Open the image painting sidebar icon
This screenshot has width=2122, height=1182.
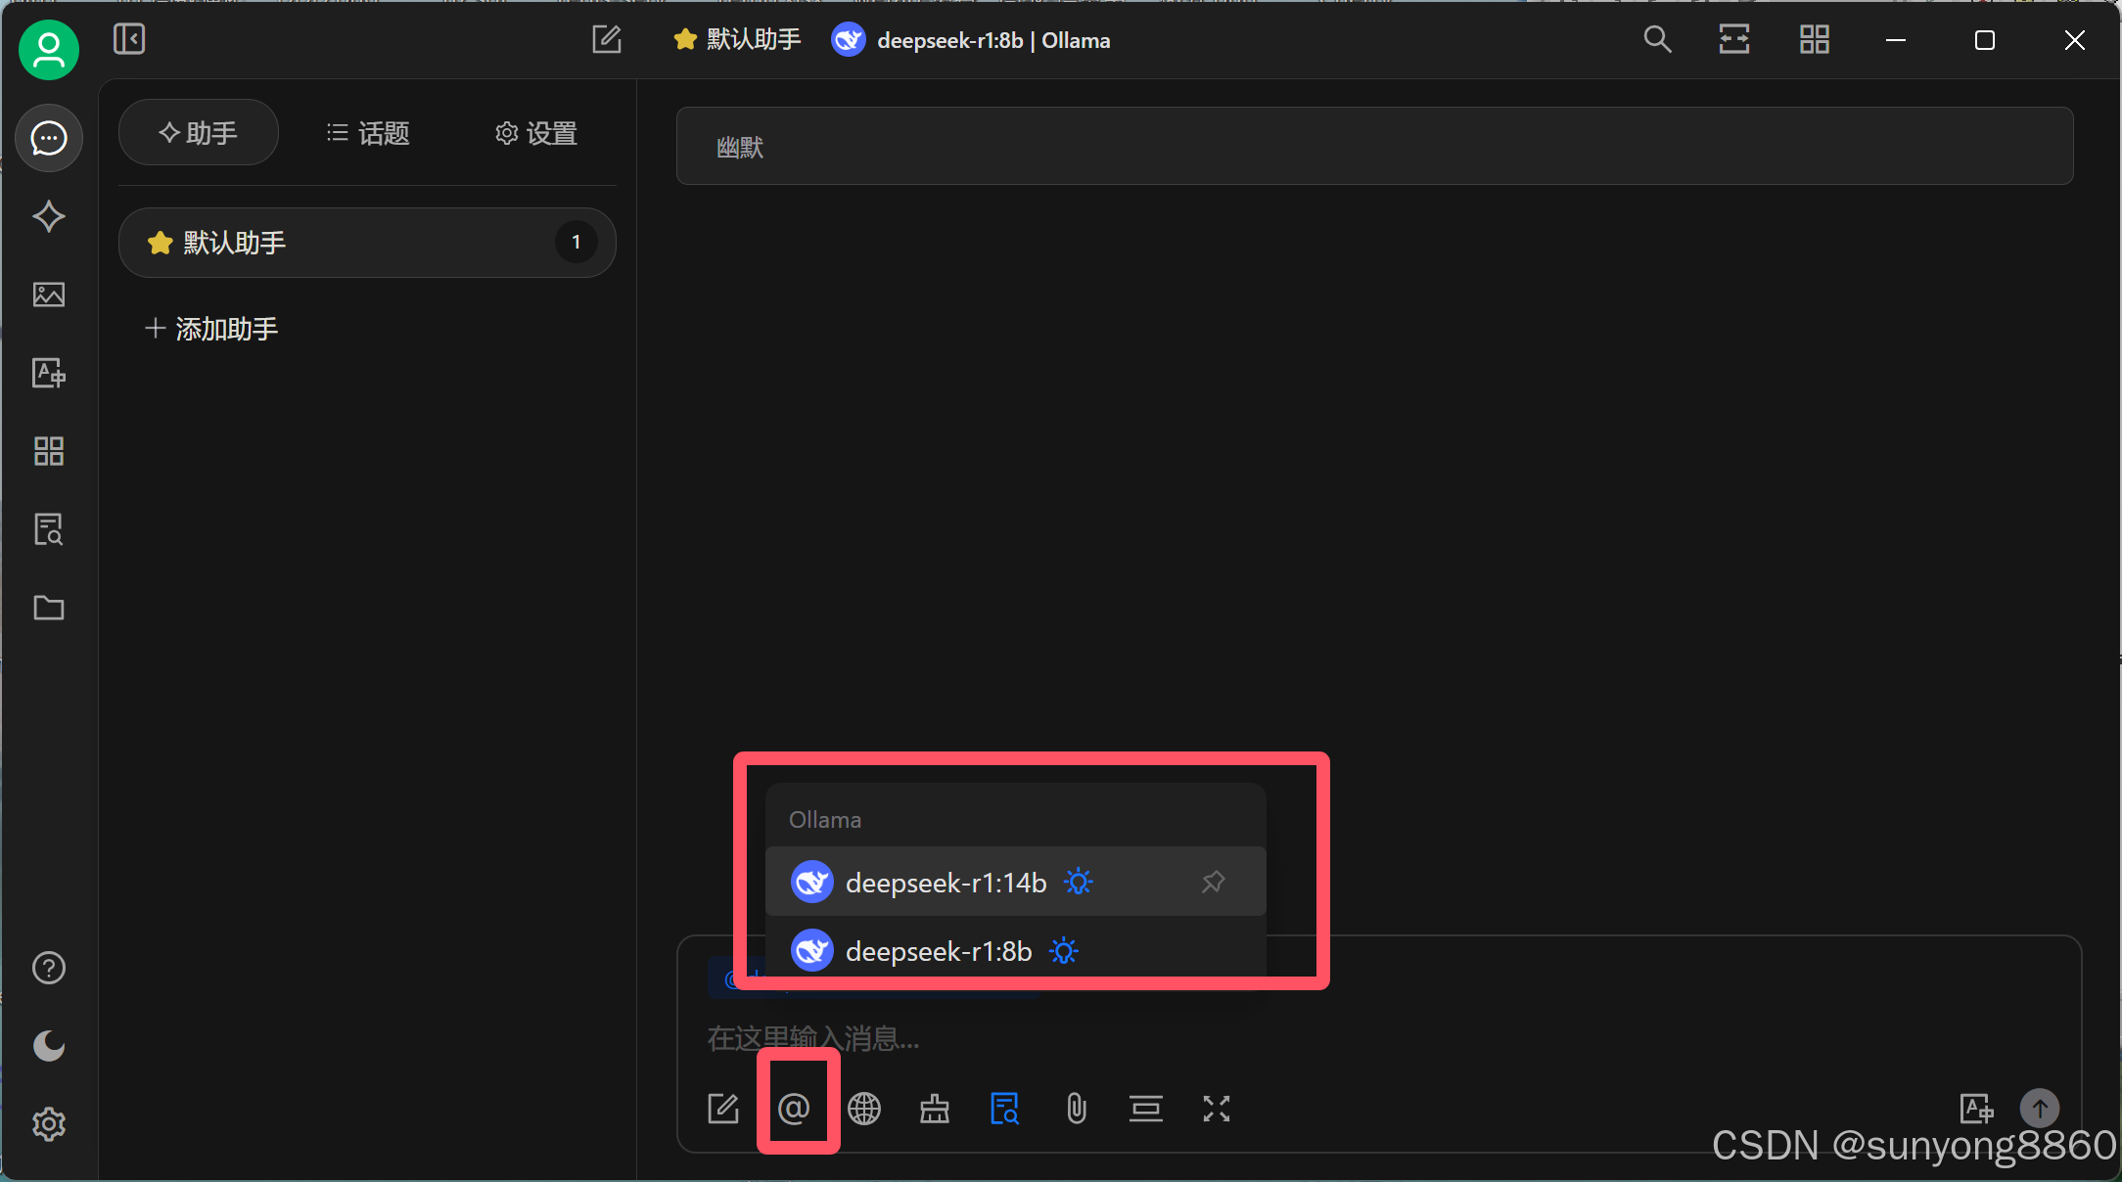coord(49,295)
